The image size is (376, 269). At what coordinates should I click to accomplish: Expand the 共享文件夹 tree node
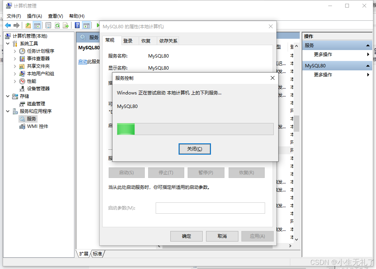click(x=15, y=66)
